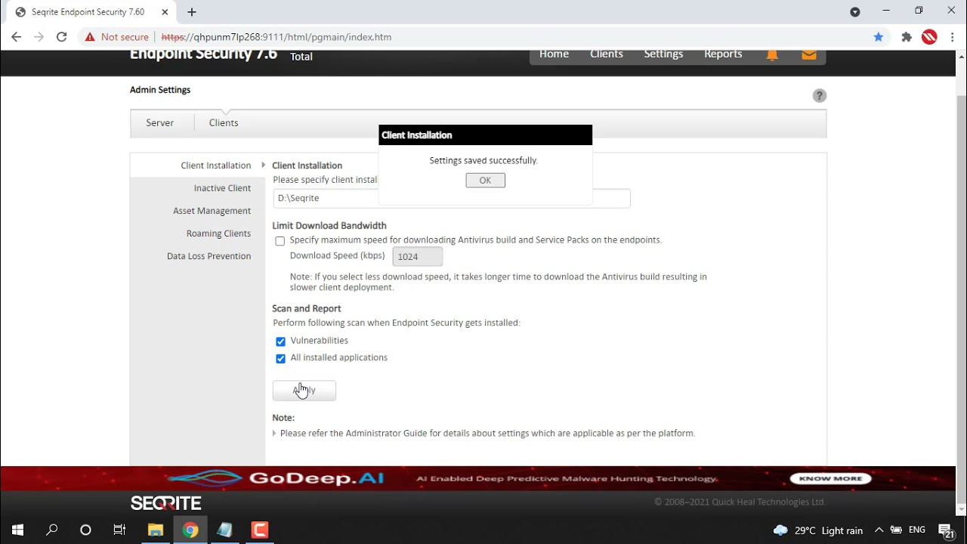Reload the page with refresh icon

pyautogui.click(x=62, y=37)
